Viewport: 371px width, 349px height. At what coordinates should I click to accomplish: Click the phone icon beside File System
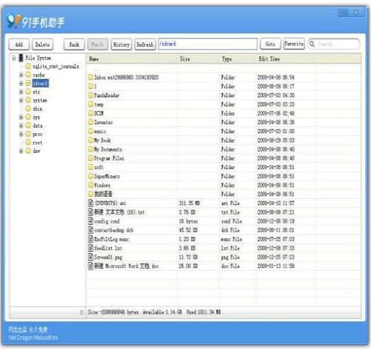(x=21, y=58)
